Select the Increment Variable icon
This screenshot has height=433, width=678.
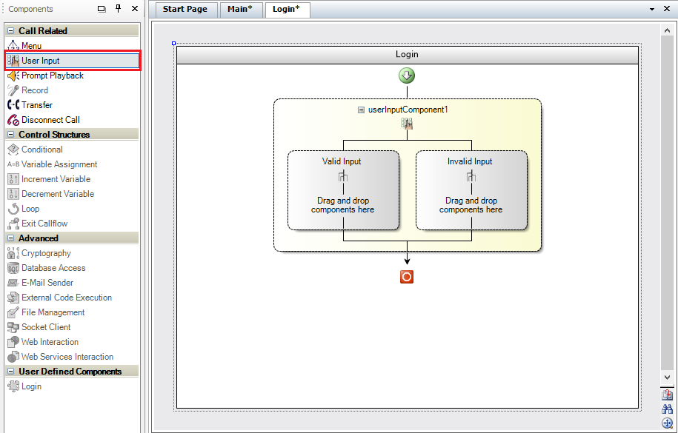tap(13, 179)
